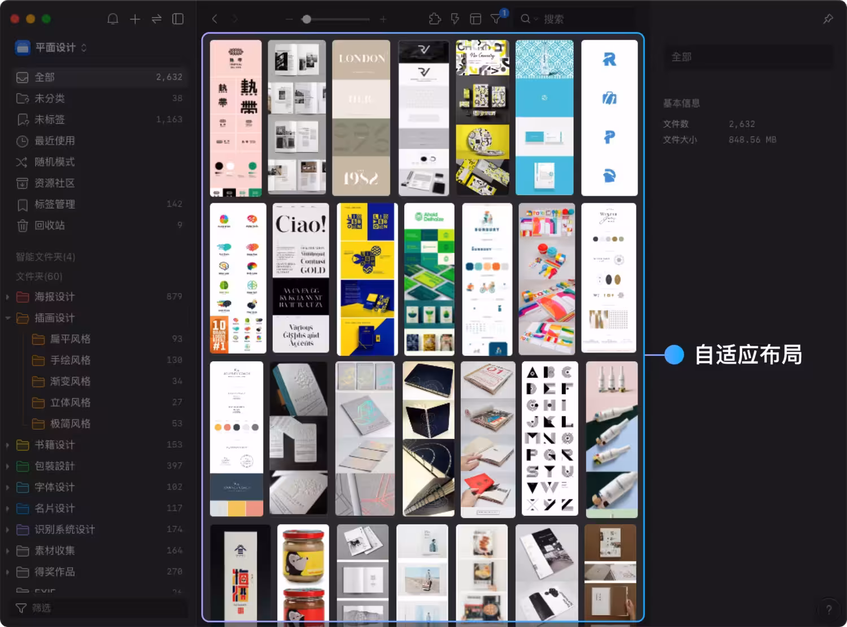Expand the 书籍设计 folder
The image size is (847, 627).
[8, 445]
